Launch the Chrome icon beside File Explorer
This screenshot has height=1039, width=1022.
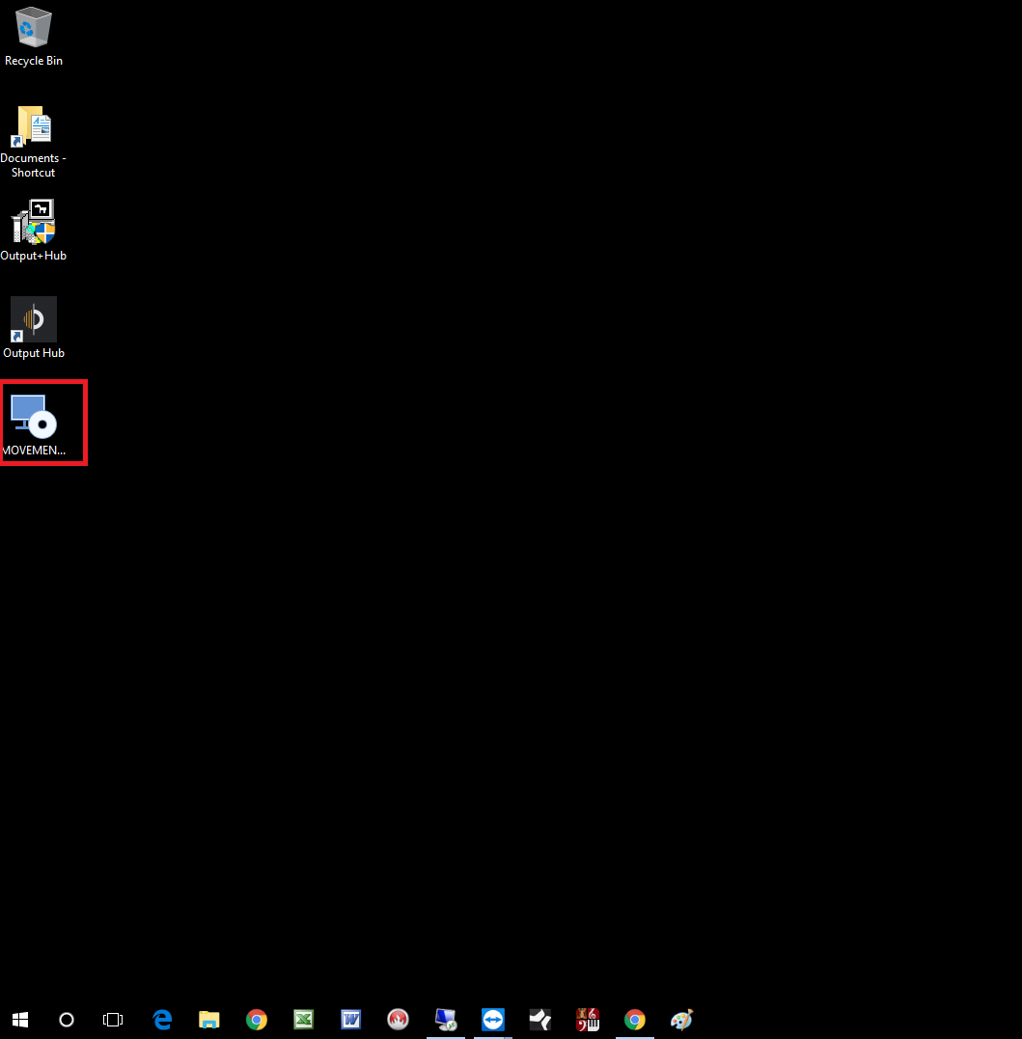click(x=257, y=1019)
